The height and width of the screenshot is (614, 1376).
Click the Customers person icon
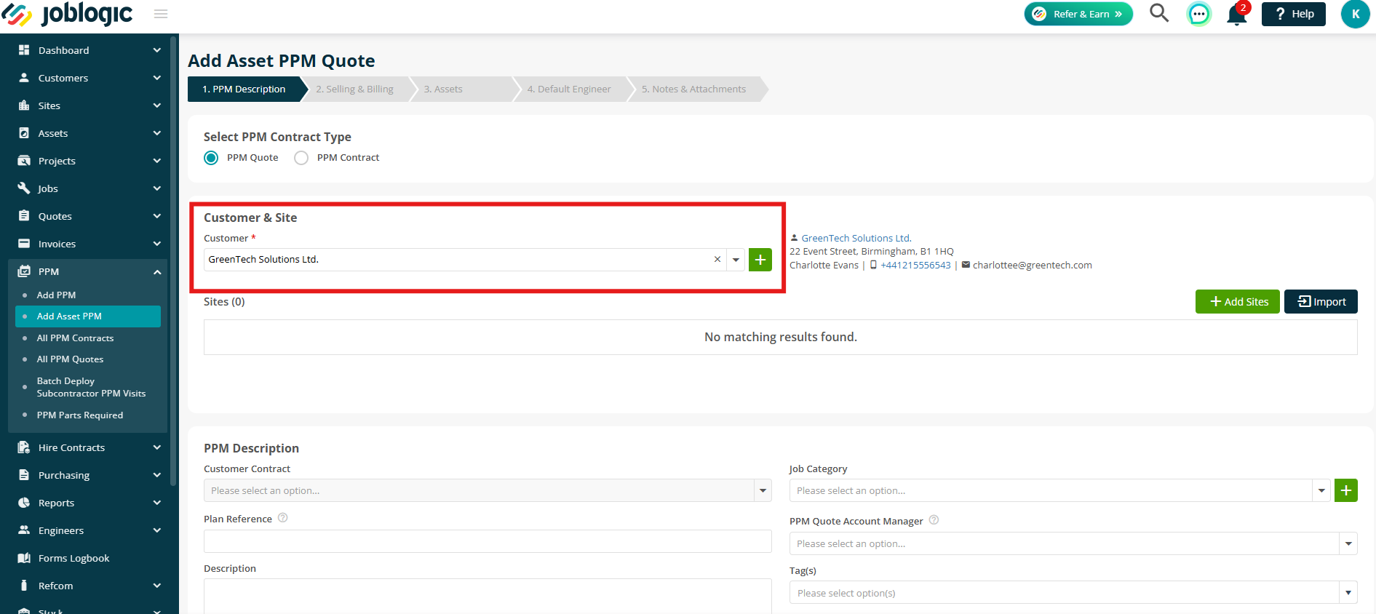click(x=24, y=78)
